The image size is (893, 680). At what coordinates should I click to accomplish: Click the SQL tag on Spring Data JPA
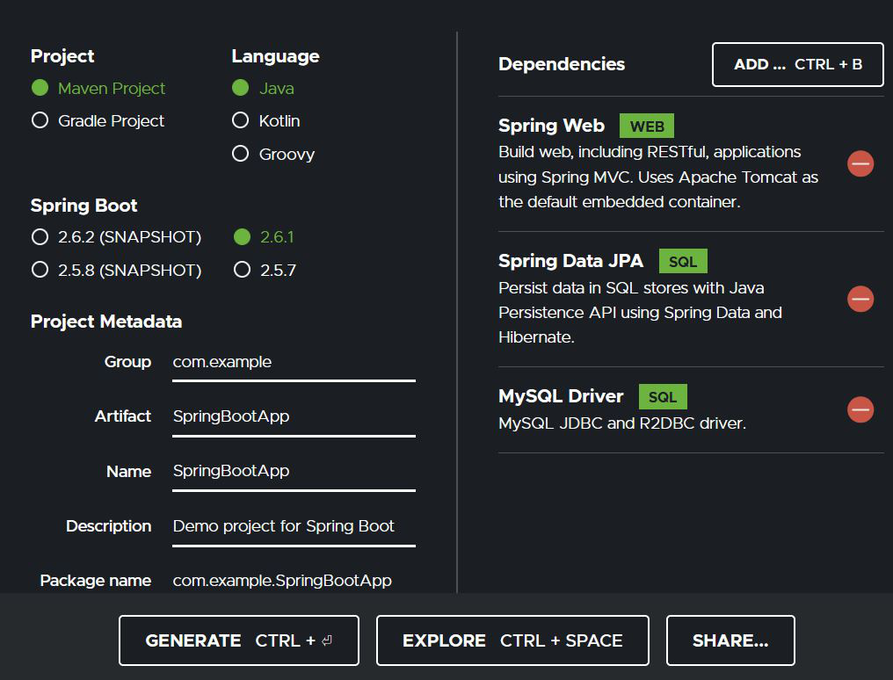[683, 261]
